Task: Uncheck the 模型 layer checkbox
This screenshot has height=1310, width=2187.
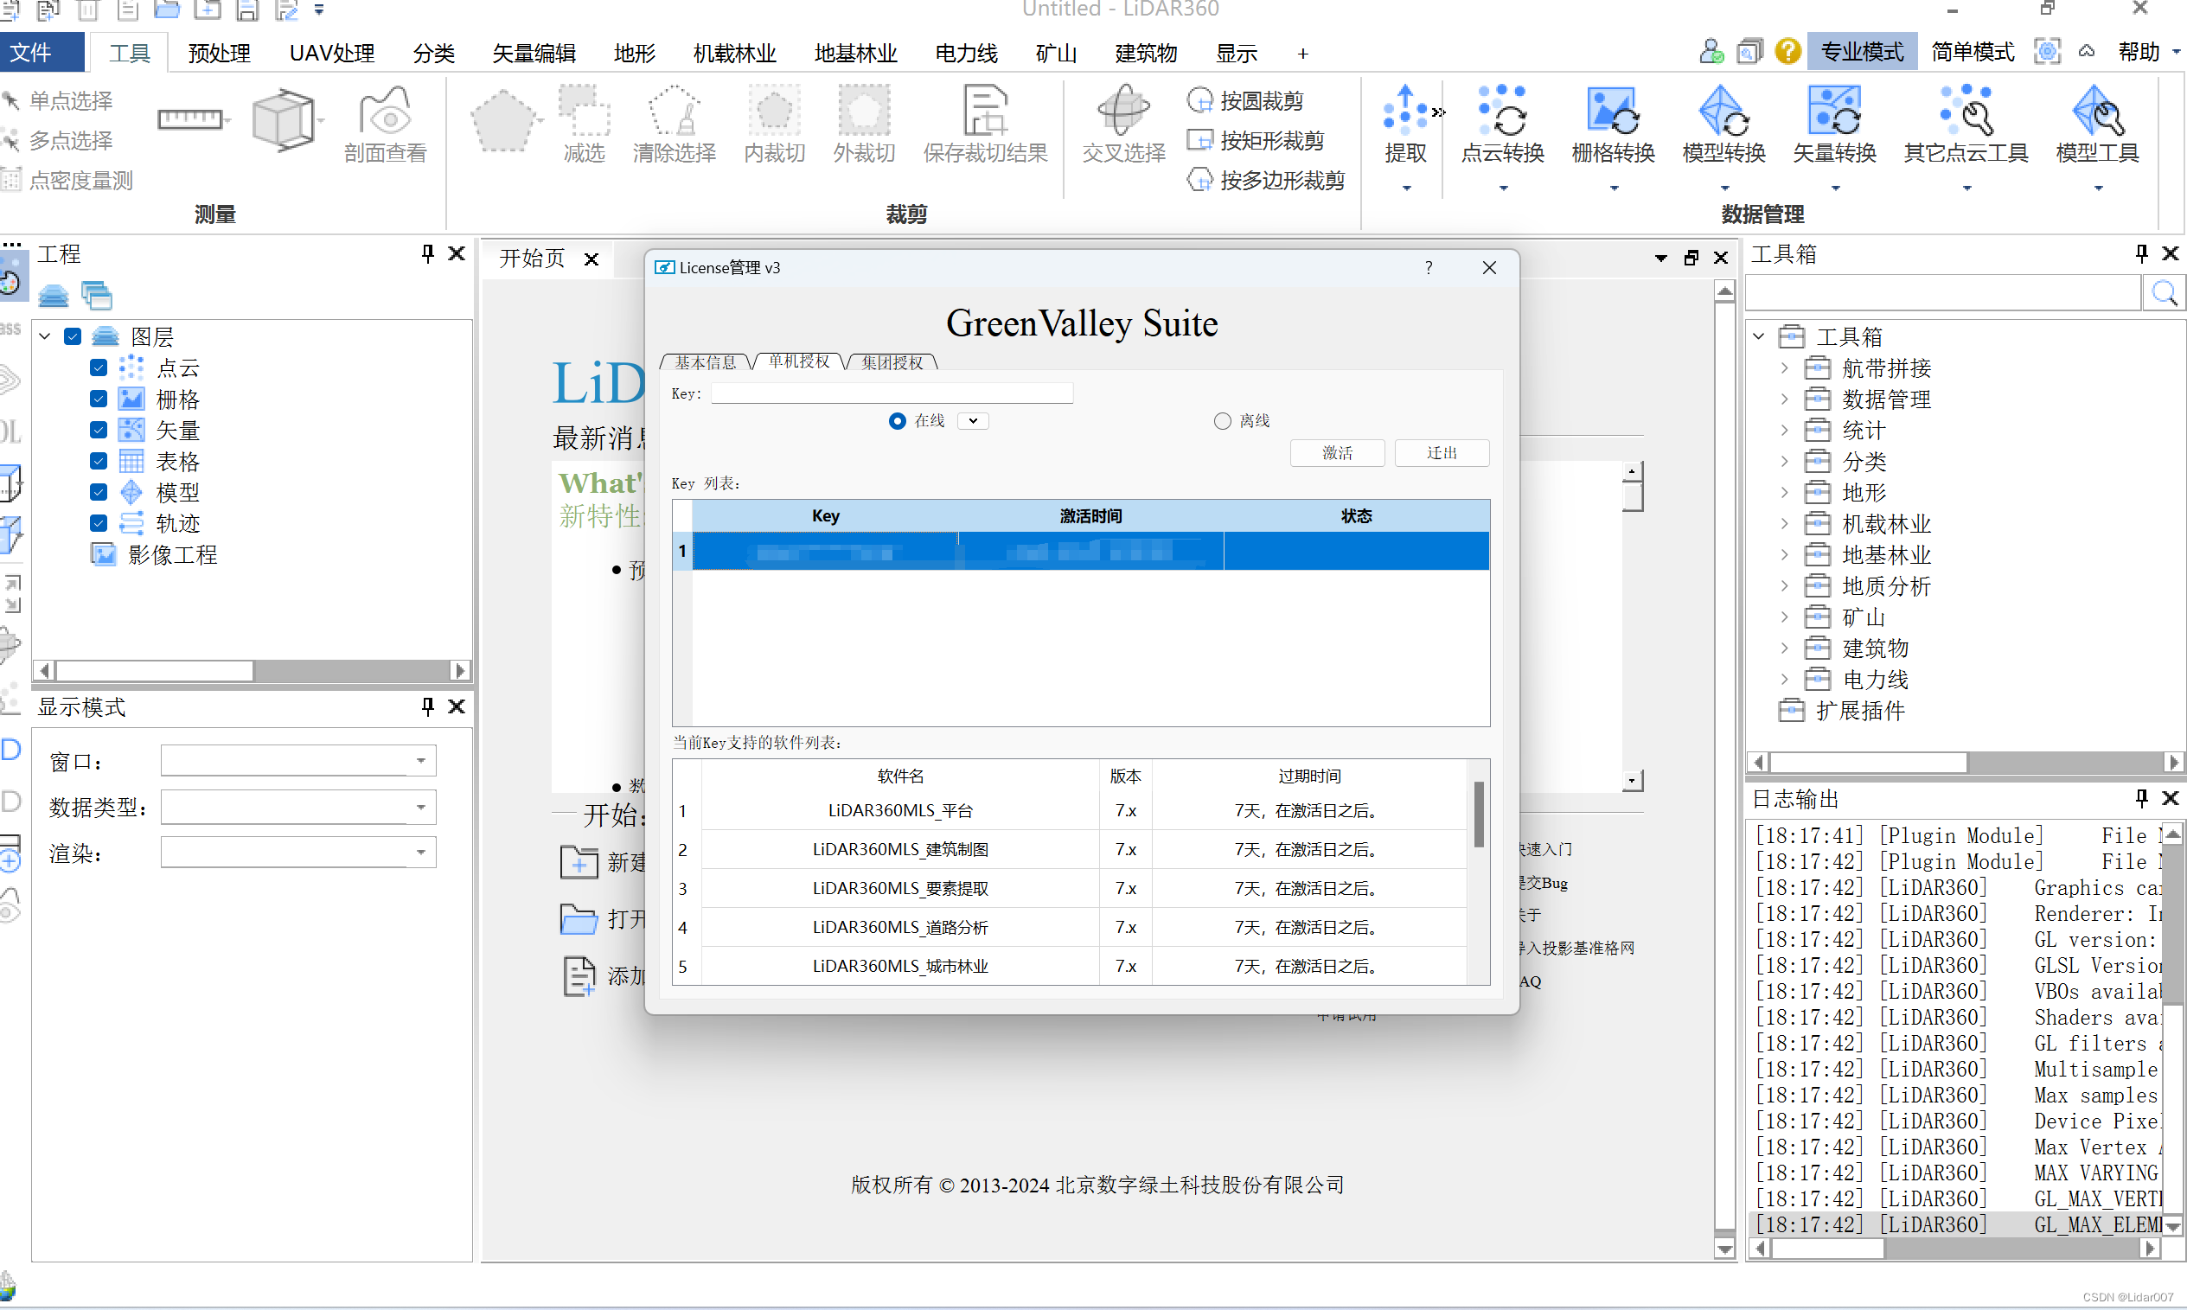Action: [x=99, y=492]
